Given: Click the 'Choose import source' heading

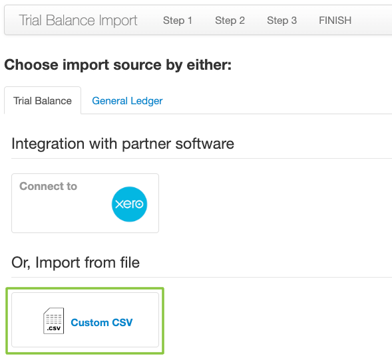Looking at the screenshot, I should point(118,65).
